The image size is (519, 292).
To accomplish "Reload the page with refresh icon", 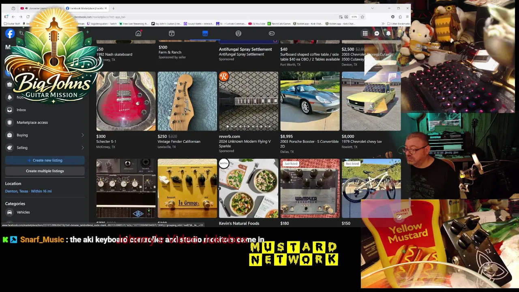I will click(28, 17).
